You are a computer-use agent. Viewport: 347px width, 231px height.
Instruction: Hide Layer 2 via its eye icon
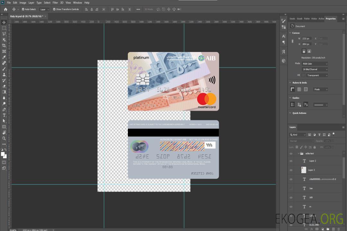(x=291, y=161)
